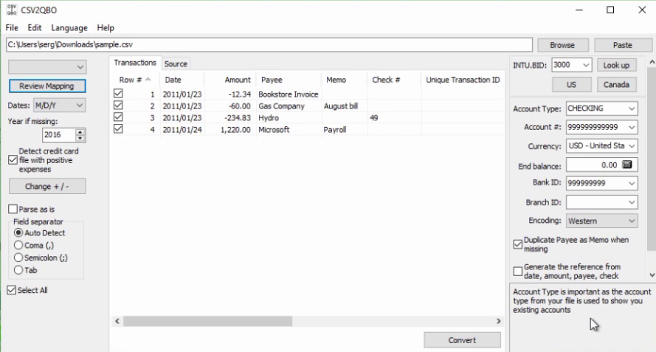This screenshot has width=656, height=352.
Task: Uncheck row 3 Hydro checkbox
Action: 118,117
